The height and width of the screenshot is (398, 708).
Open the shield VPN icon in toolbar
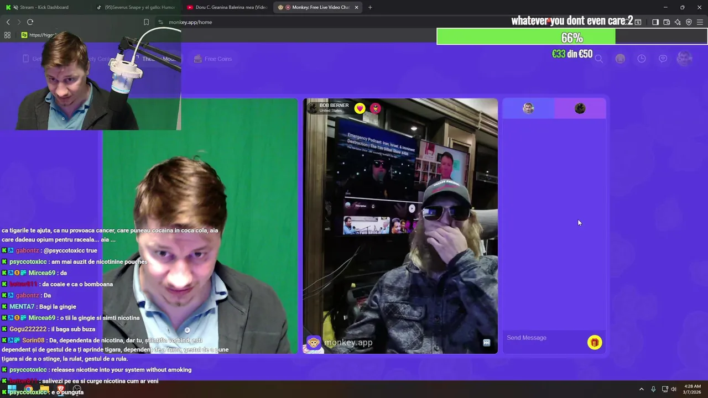(x=689, y=22)
